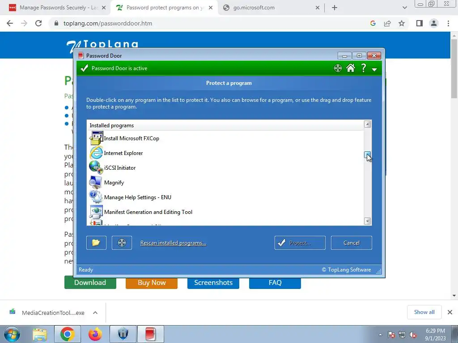The height and width of the screenshot is (343, 458).
Task: Select iSCSI Initiator program entry
Action: click(225, 168)
